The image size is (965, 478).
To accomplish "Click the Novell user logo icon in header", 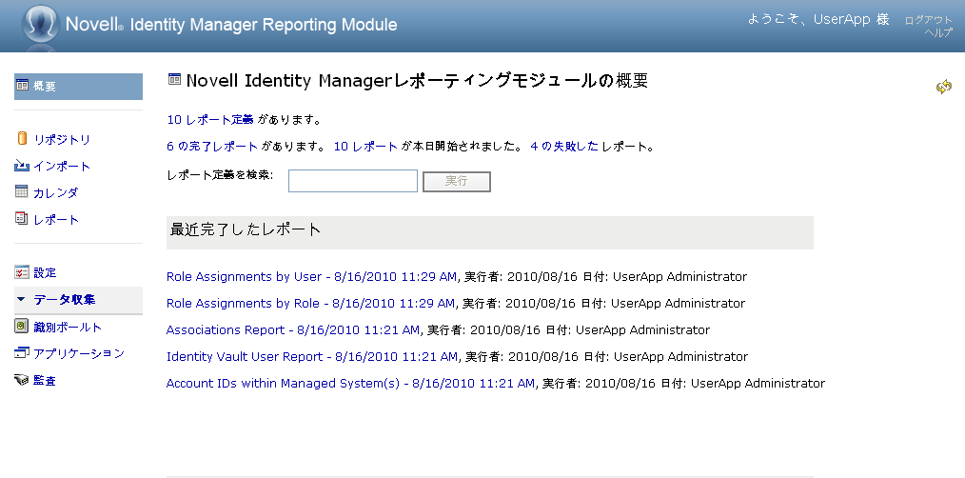I will [41, 25].
